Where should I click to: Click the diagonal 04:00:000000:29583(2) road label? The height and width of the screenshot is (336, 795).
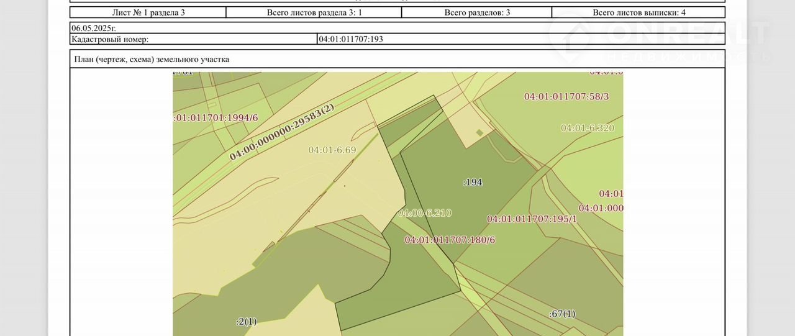point(281,132)
